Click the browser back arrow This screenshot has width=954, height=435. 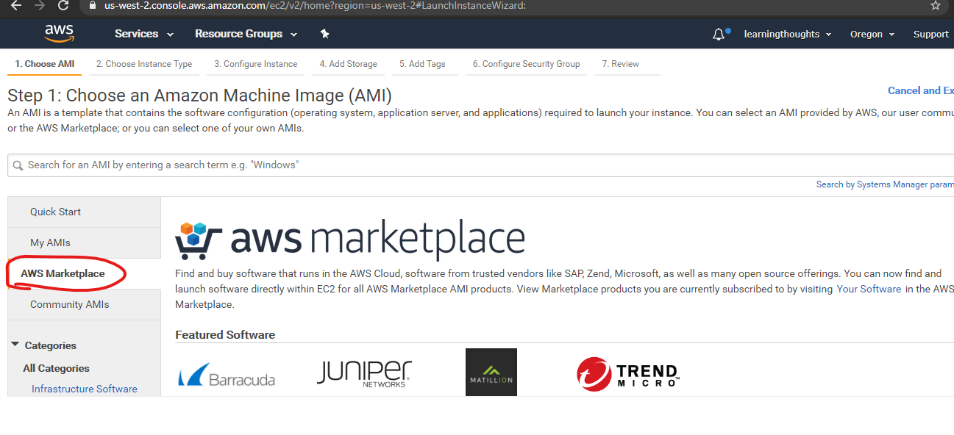coord(15,5)
